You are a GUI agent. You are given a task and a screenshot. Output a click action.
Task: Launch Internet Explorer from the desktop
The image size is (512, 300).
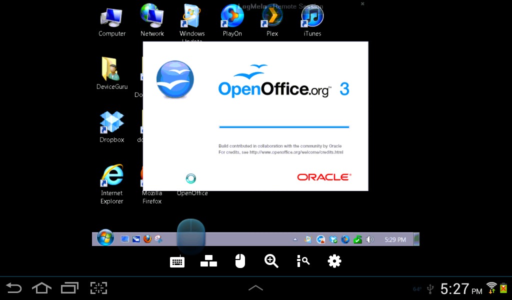point(111,184)
